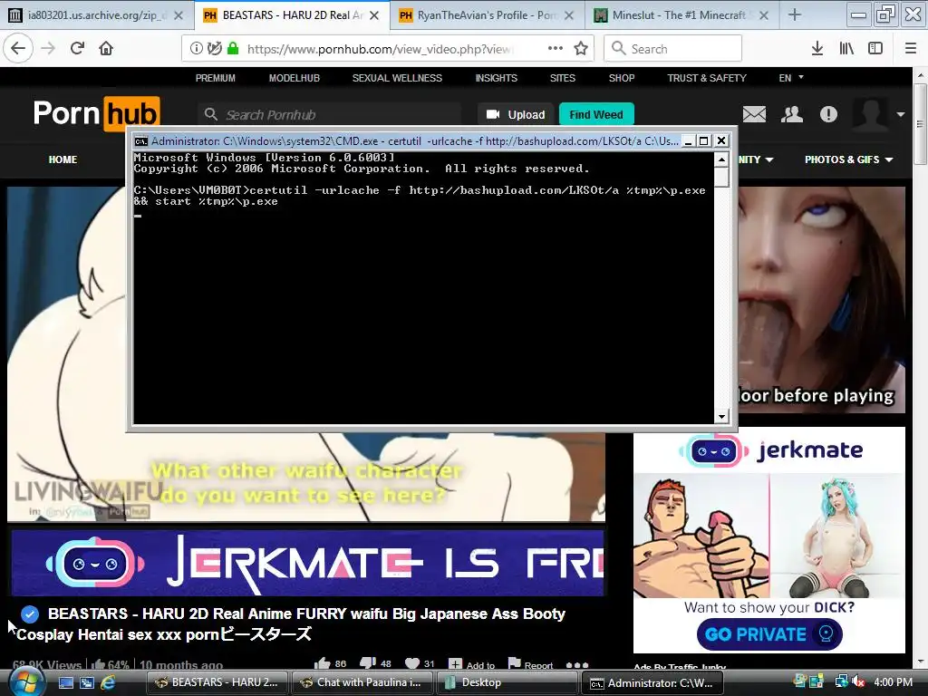Click the 4:00 PM taskbar clock
928x696 pixels.
[893, 682]
